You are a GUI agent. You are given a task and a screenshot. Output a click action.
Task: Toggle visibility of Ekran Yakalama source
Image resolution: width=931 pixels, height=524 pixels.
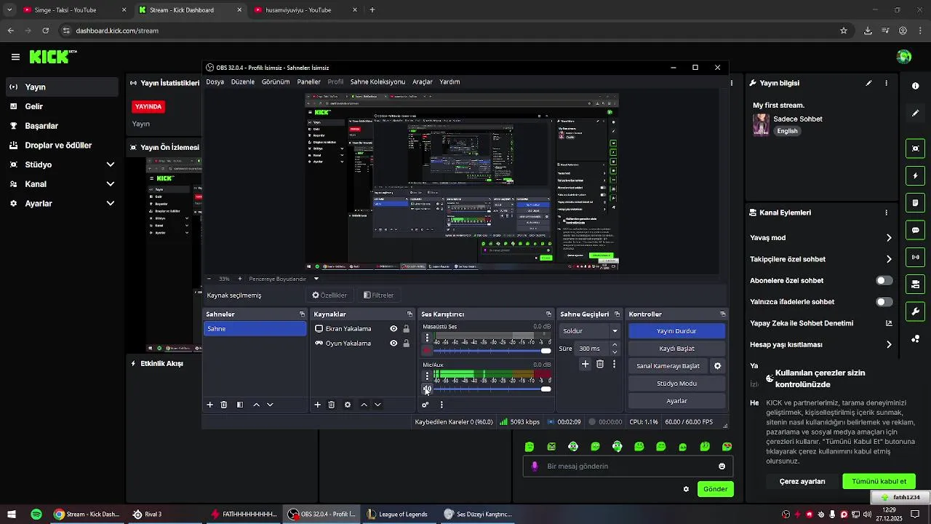pos(393,329)
